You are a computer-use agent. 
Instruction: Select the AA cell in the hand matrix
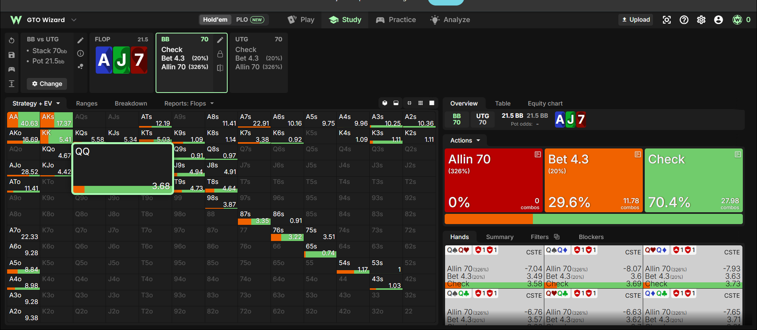click(23, 120)
